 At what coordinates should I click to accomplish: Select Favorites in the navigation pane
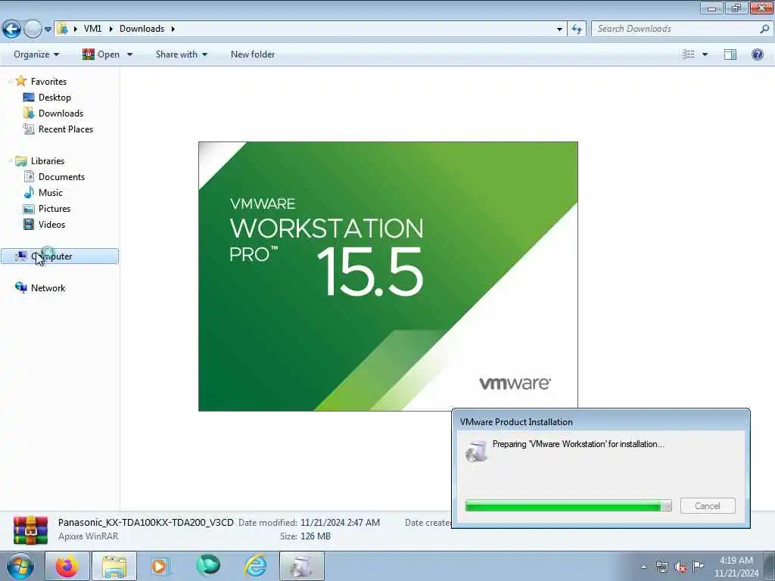point(48,82)
